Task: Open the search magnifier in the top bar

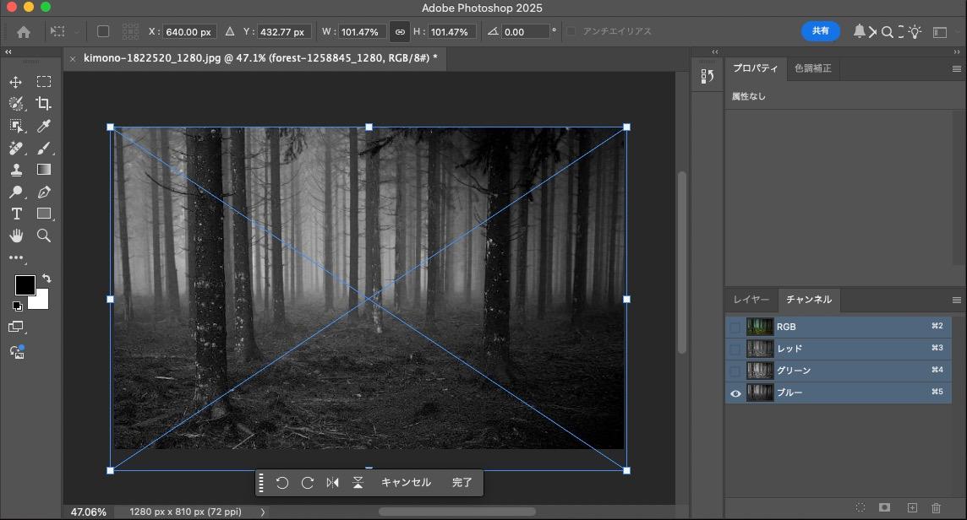Action: pos(888,32)
